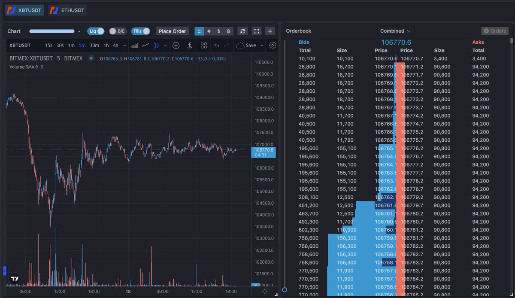This screenshot has width=515, height=298.
Task: Open the indicators fx icon
Action: pyautogui.click(x=190, y=46)
